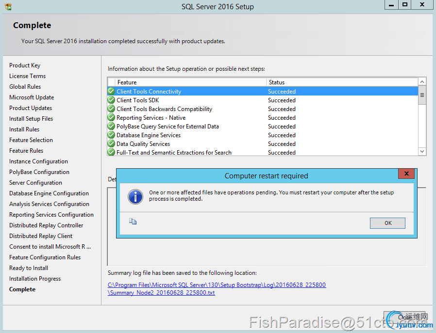The image size is (436, 333).
Task: Click the Instance Configuration step
Action: point(38,161)
